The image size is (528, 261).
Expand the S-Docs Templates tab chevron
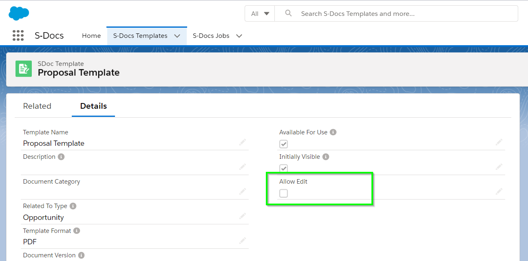tap(177, 36)
